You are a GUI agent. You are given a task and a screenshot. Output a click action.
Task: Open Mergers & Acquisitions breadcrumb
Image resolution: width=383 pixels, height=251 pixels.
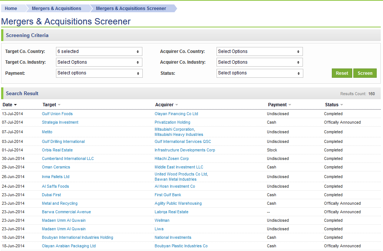[56, 8]
